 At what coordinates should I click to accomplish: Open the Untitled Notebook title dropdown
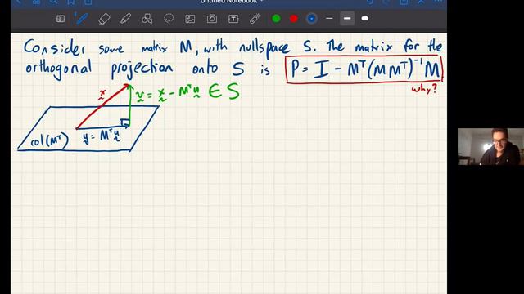[x=231, y=2]
